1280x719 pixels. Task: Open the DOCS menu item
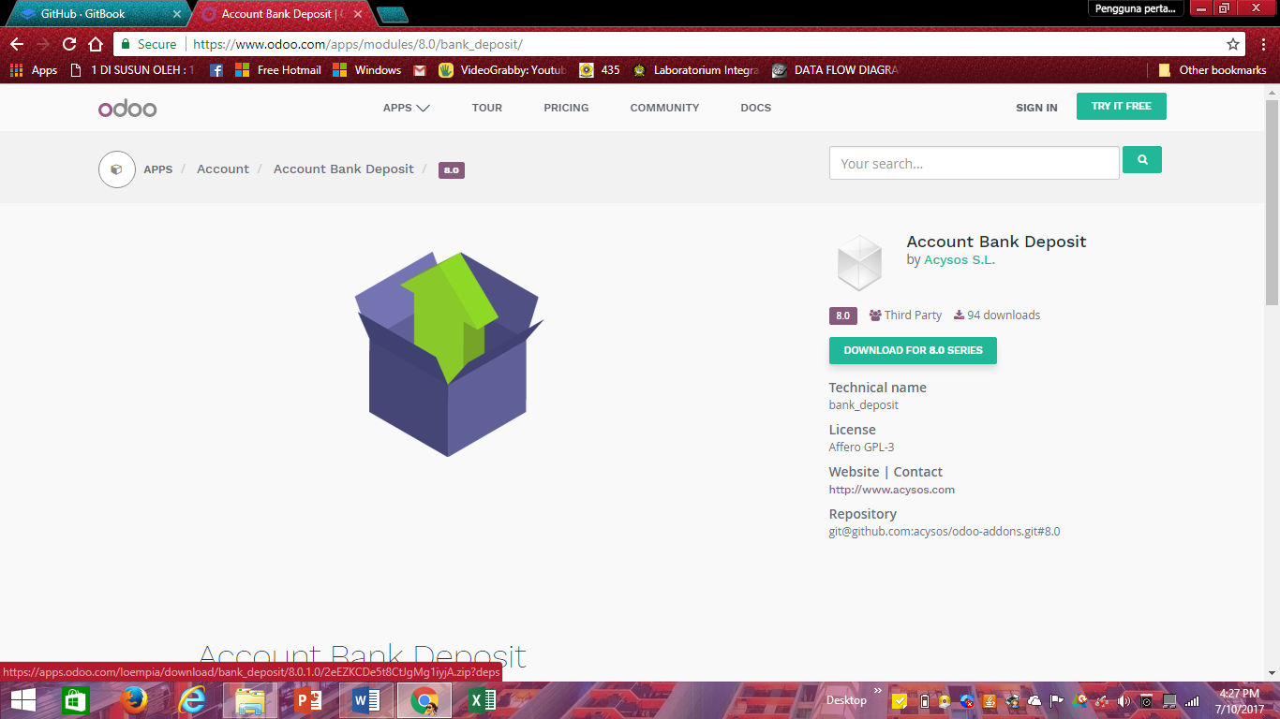tap(755, 108)
